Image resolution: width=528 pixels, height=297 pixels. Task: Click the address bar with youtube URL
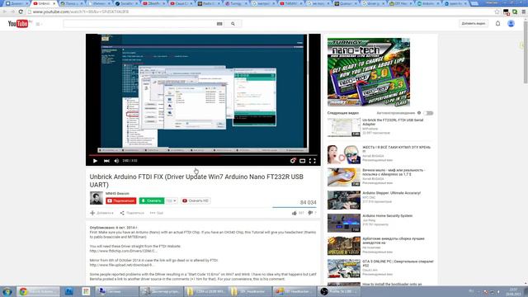click(x=259, y=12)
